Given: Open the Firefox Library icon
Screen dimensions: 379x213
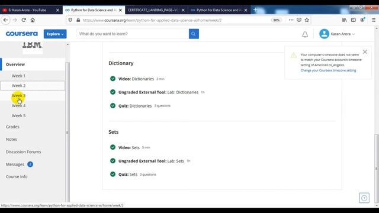Looking at the screenshot, I should [x=345, y=20].
